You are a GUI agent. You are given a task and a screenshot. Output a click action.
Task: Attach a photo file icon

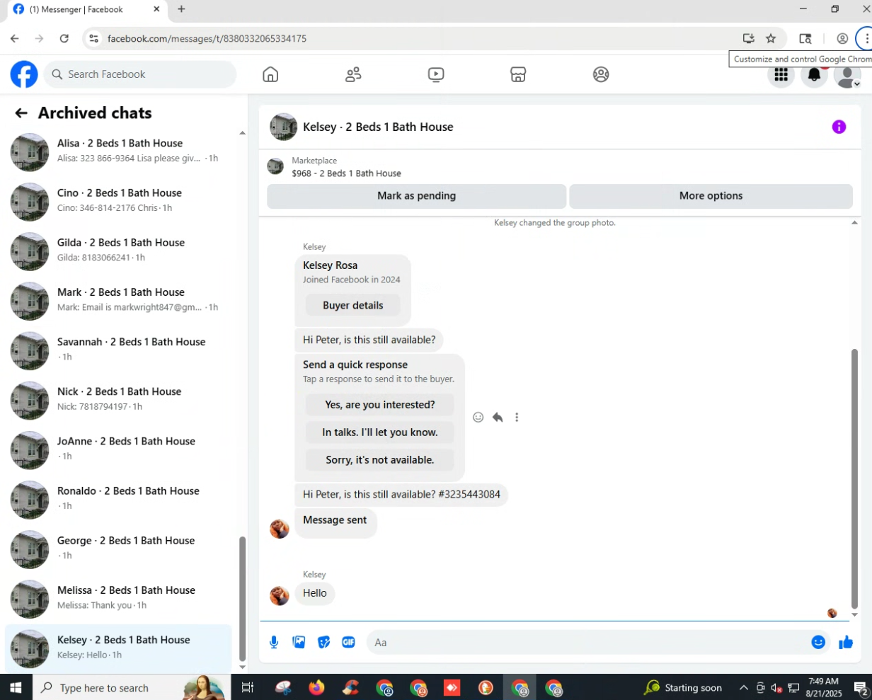(x=299, y=643)
